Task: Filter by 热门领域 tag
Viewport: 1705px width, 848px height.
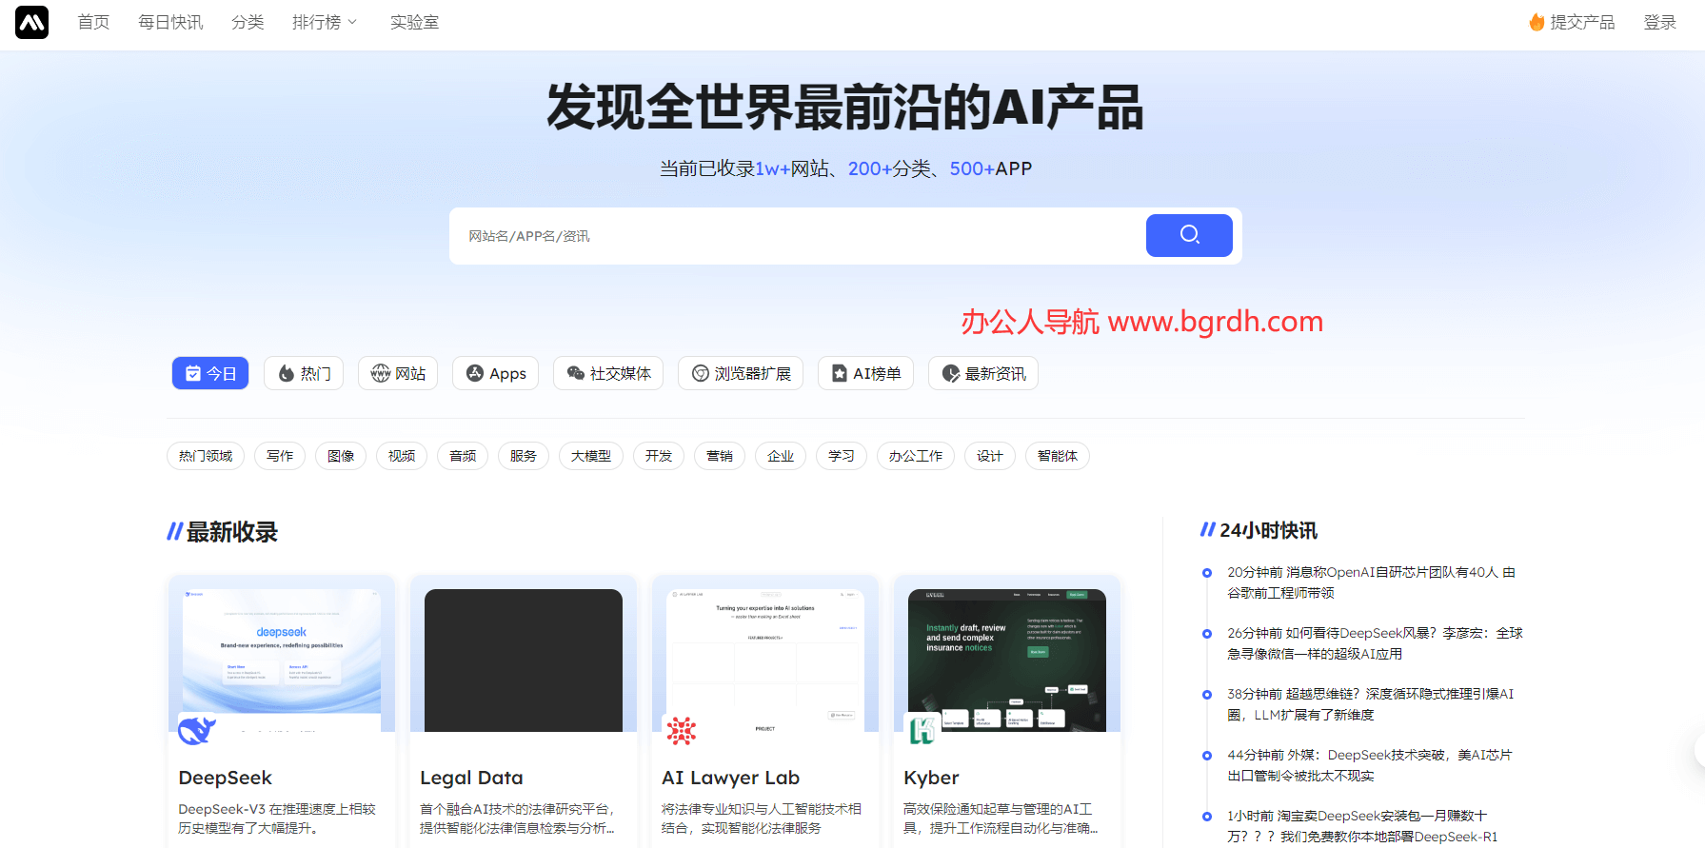Action: 206,456
